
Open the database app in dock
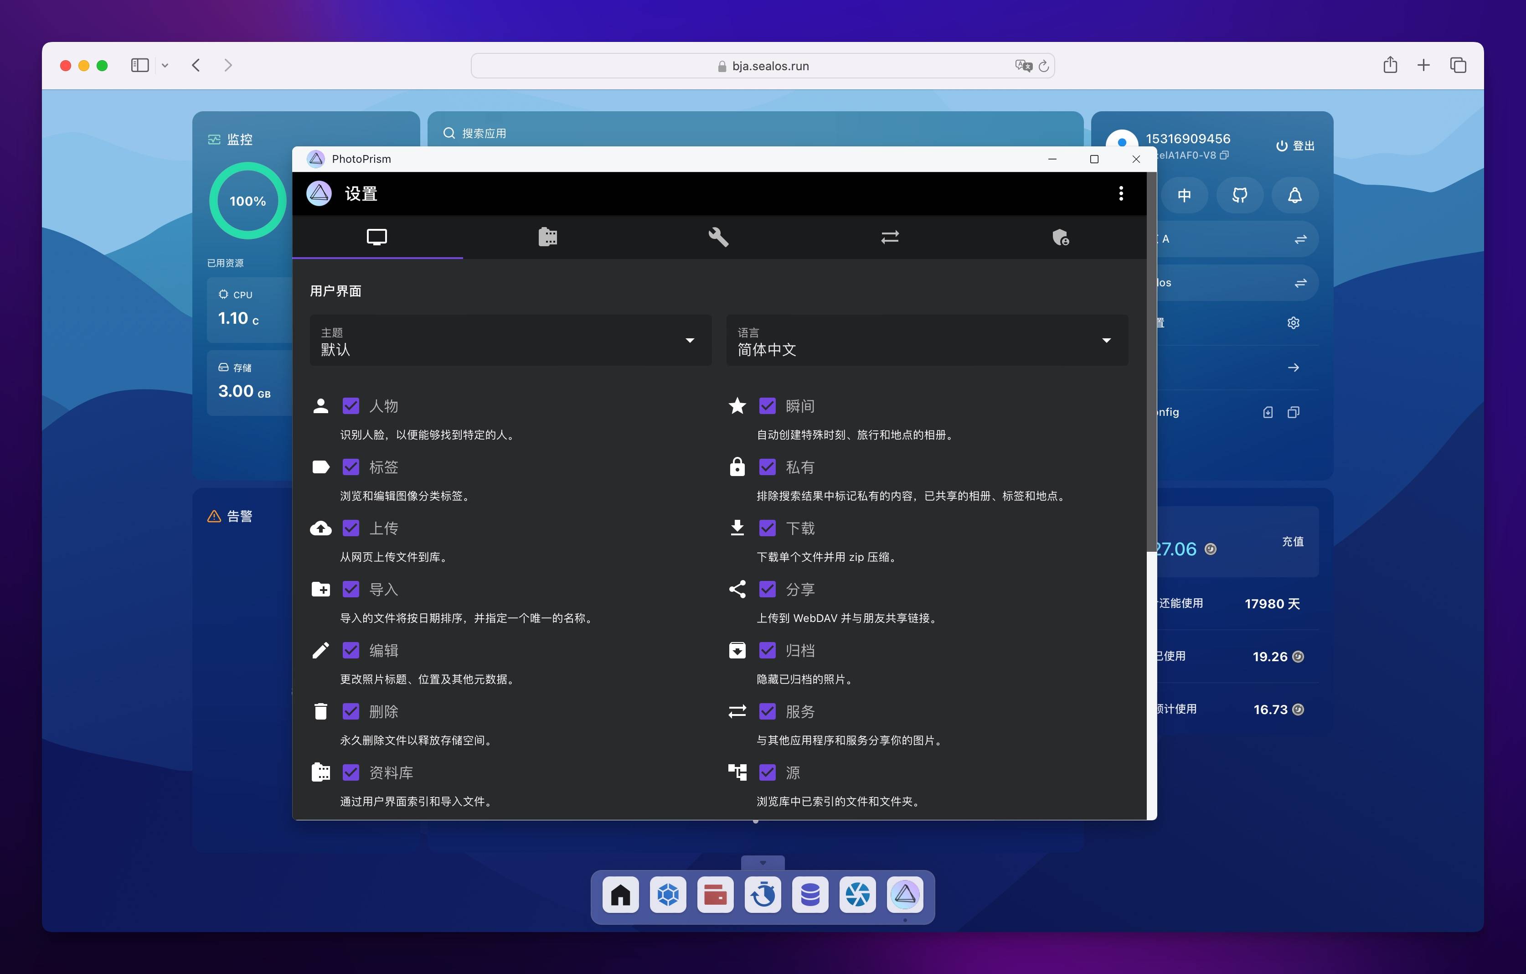(810, 895)
